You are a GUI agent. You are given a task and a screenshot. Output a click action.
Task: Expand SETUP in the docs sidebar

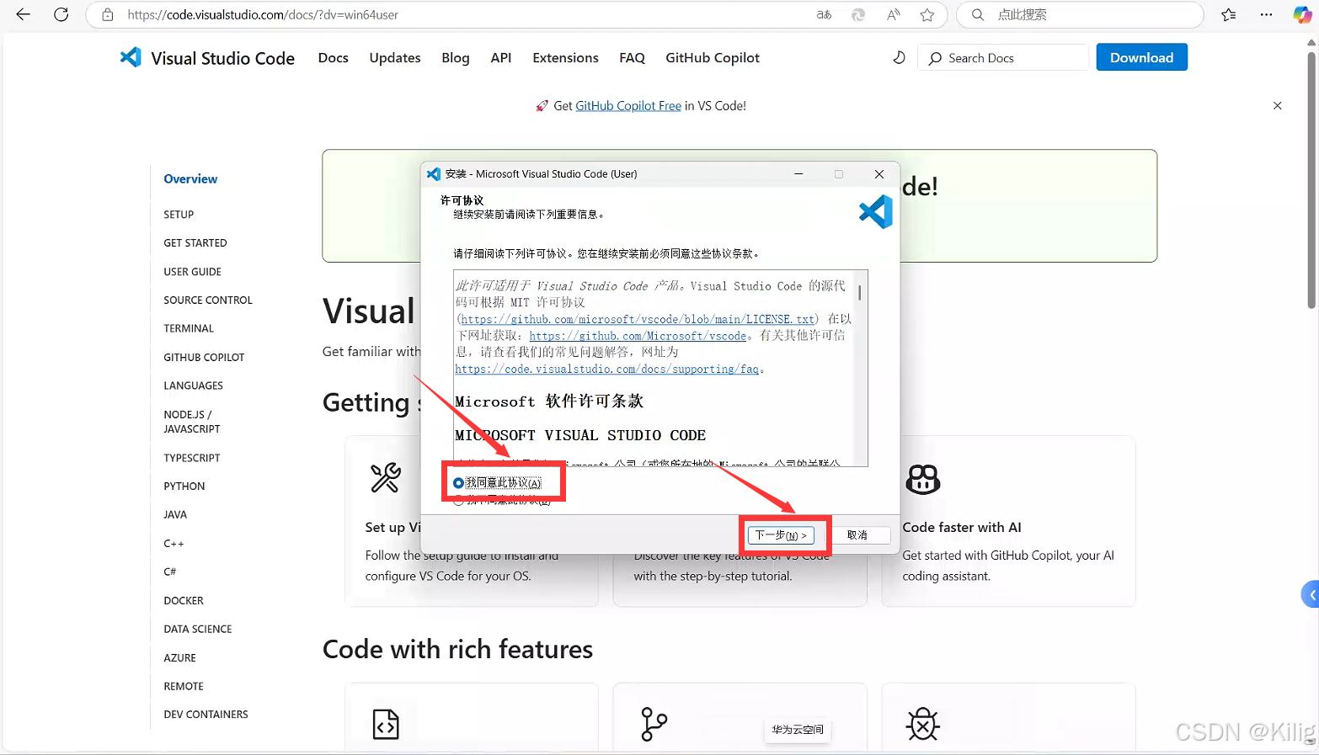(179, 215)
